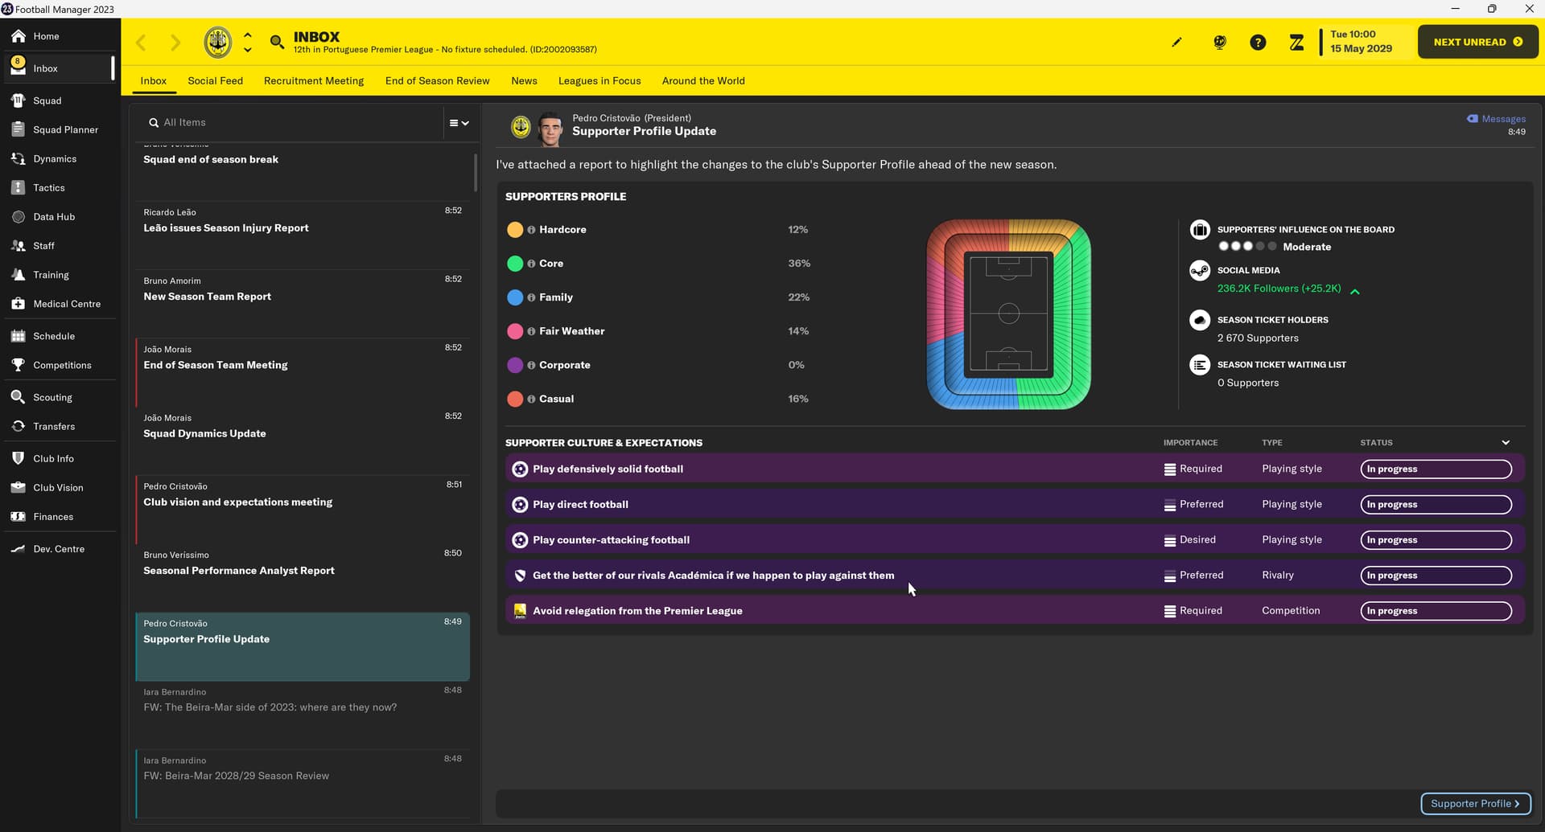Click the club badge in header

(217, 42)
